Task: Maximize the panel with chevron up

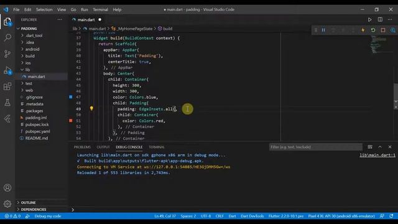Action: [x=380, y=147]
